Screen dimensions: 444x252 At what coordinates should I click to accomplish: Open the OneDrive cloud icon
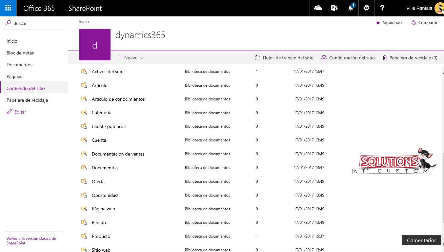pyautogui.click(x=318, y=8)
